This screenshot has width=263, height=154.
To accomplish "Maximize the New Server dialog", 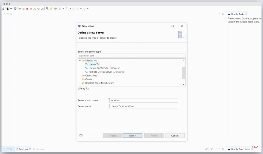I will click(x=173, y=26).
